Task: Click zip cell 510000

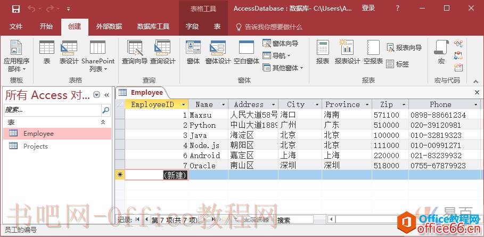Action: pyautogui.click(x=390, y=125)
